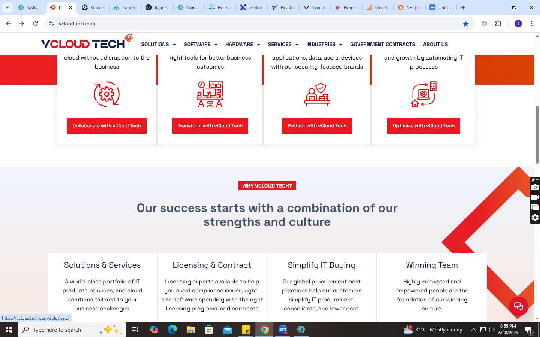Open the Chrome extensions puzzle icon
This screenshot has width=540, height=337.
click(498, 24)
